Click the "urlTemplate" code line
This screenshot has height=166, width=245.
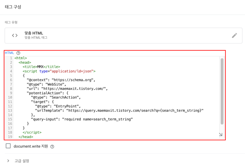click(119, 111)
